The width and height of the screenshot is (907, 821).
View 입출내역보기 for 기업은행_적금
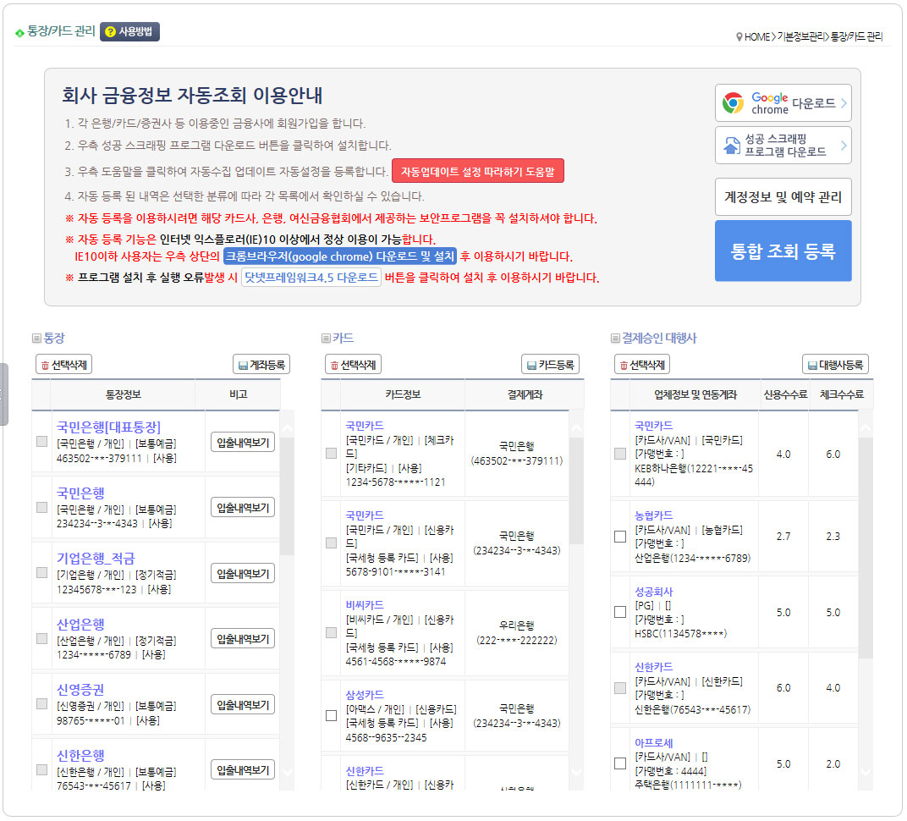tap(243, 573)
